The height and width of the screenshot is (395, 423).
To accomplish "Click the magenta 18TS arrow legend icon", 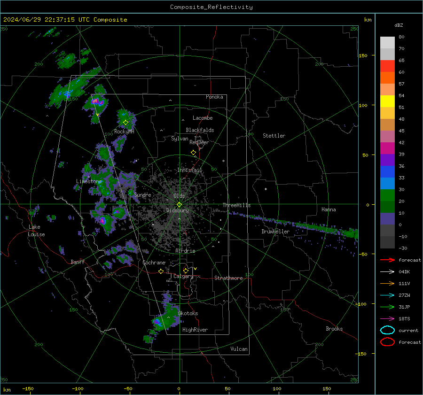I will pos(387,319).
